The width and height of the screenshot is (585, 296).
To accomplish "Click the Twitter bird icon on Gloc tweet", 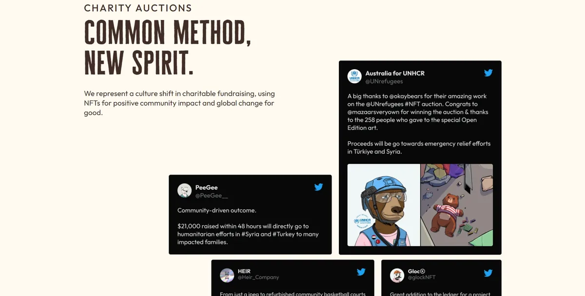I will coord(488,273).
